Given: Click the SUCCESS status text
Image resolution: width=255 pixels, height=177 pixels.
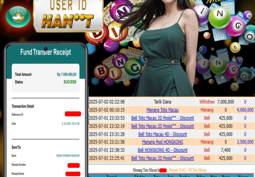Looking at the screenshot, I should 70,82.
